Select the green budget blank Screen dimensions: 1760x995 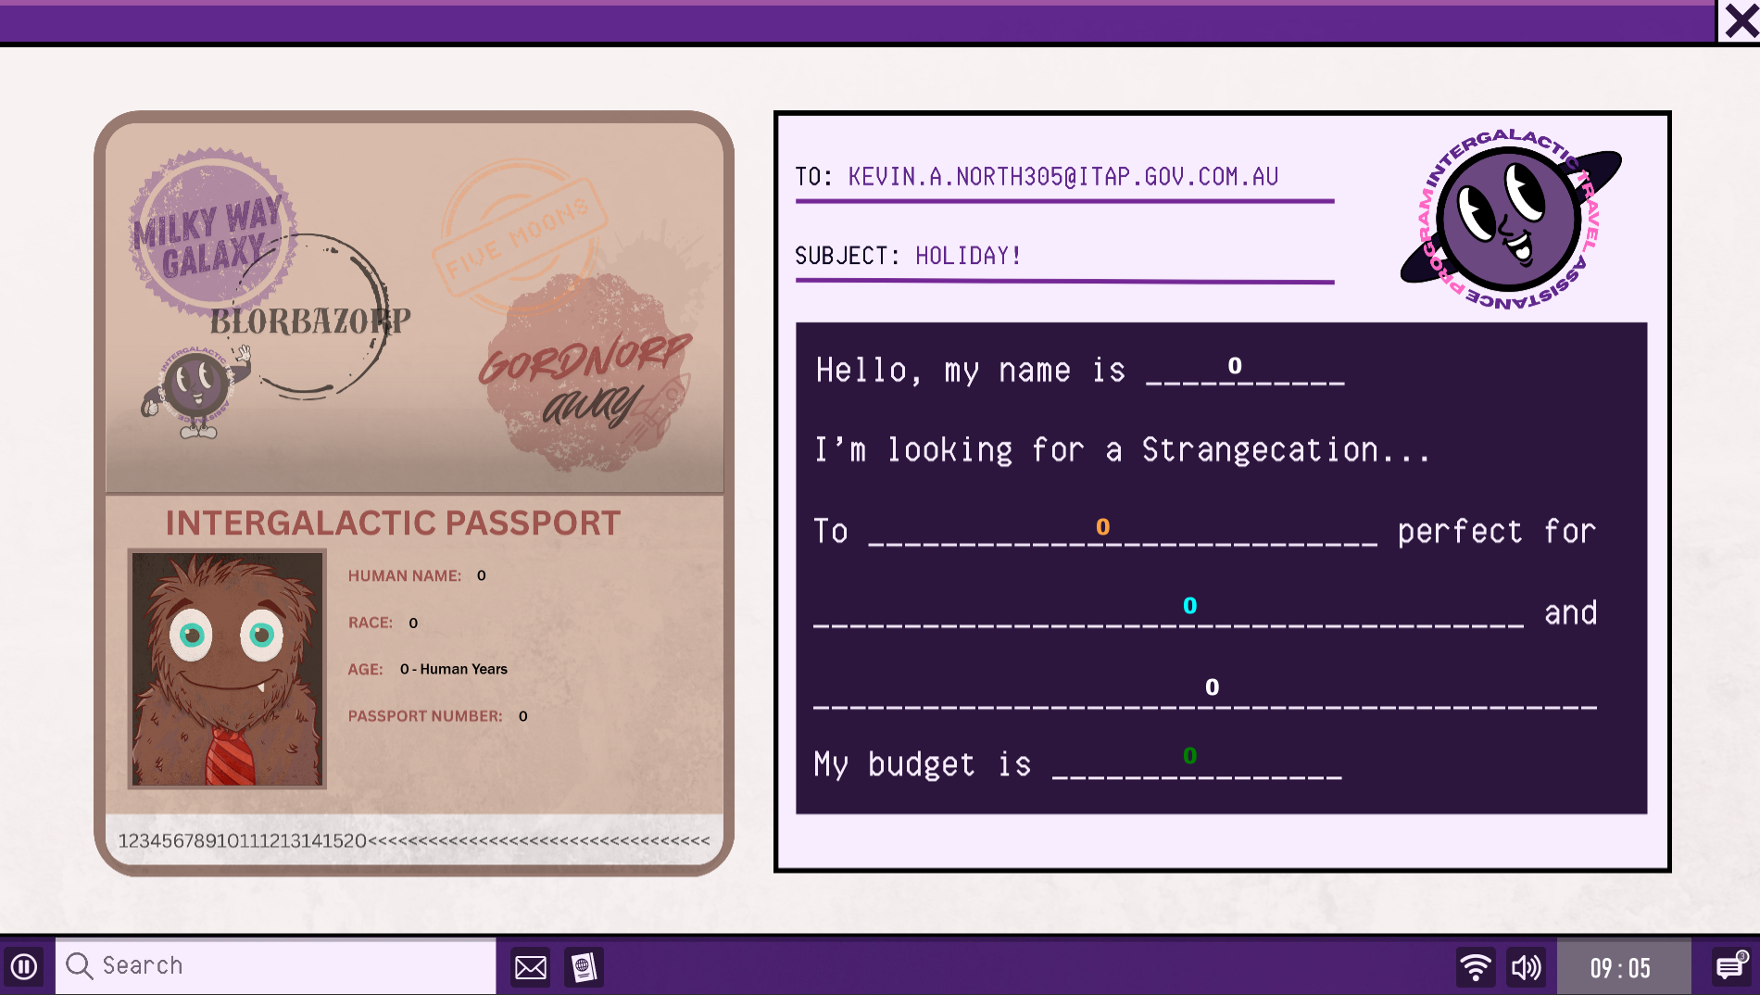1197,763
